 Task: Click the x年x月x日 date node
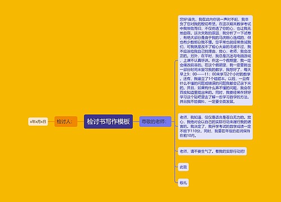coord(38,122)
